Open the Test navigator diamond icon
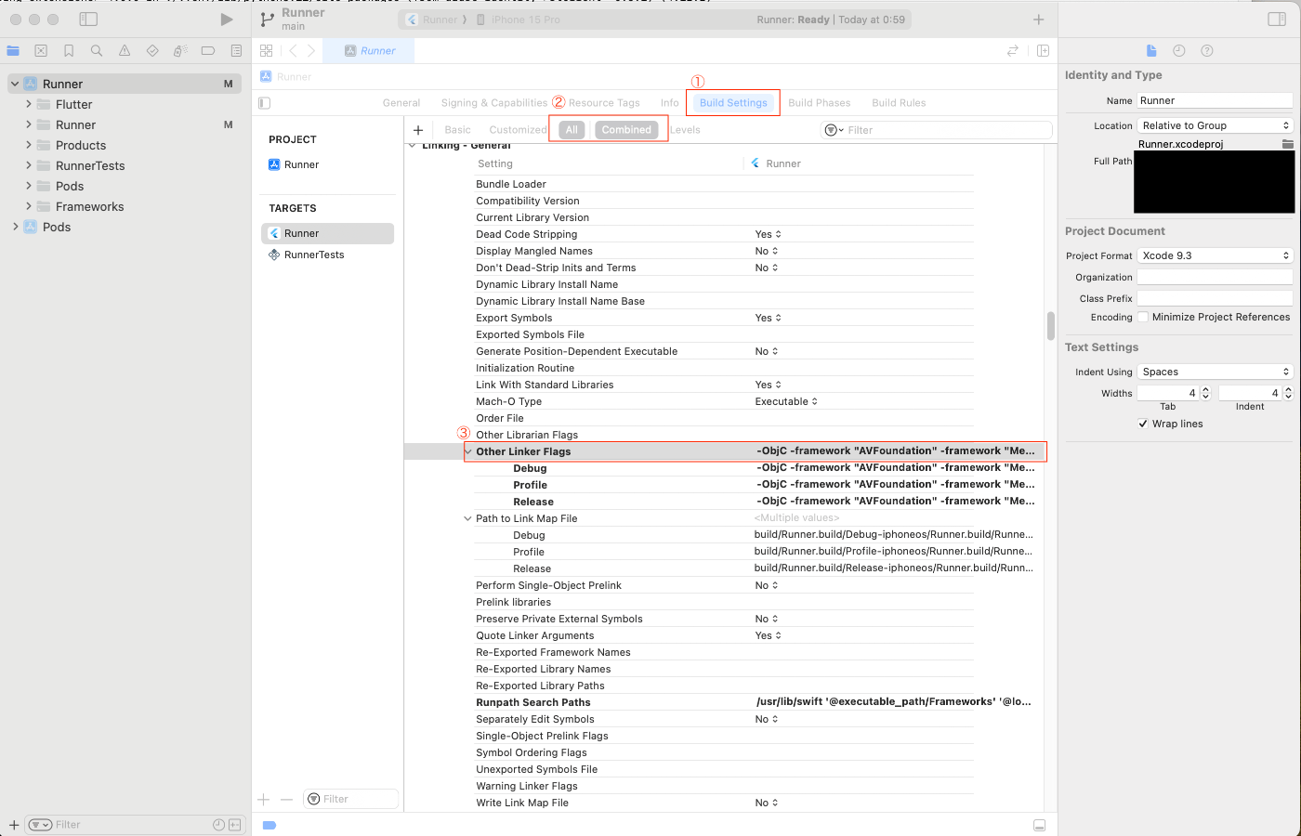Viewport: 1301px width, 836px height. click(152, 51)
